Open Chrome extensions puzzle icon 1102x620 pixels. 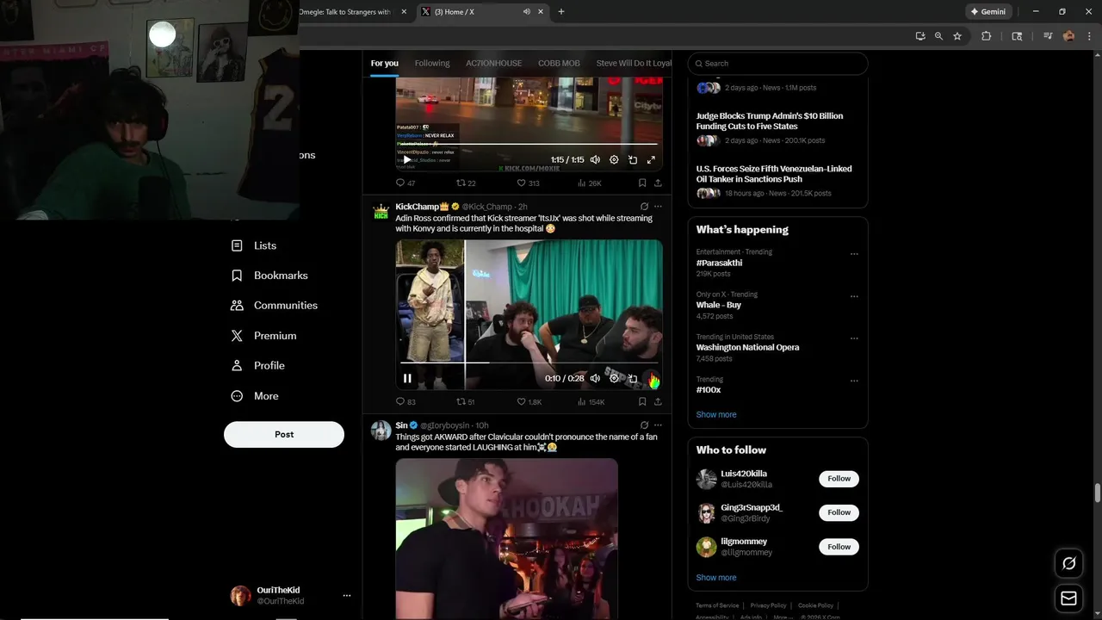pos(987,36)
